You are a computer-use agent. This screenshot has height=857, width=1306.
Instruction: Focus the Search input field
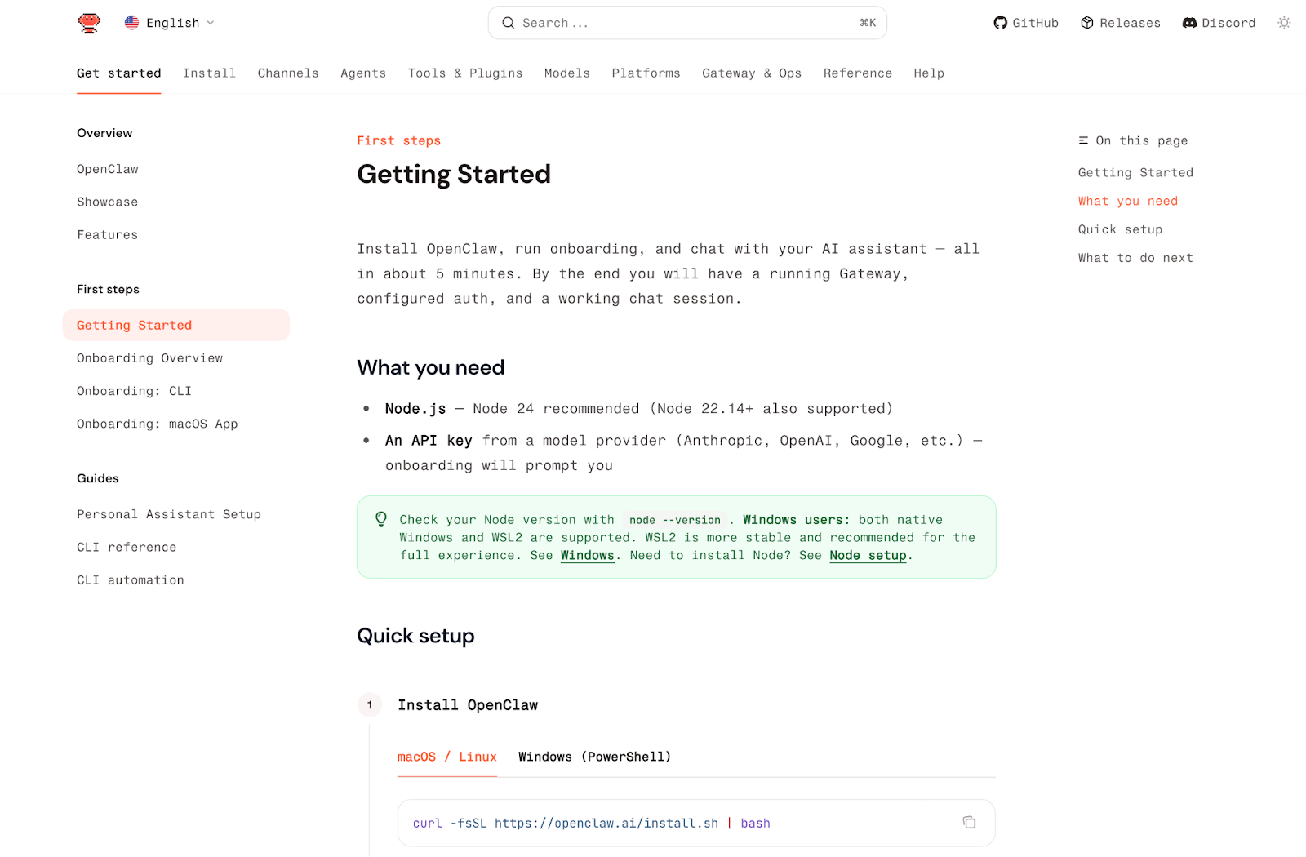[x=686, y=23]
